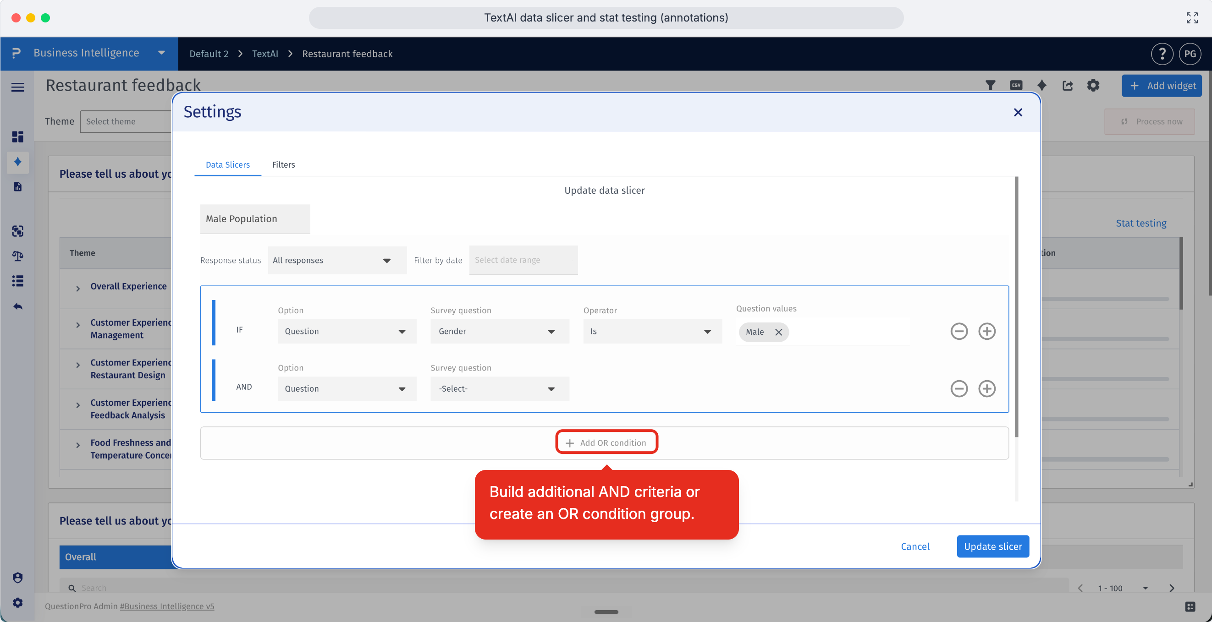The height and width of the screenshot is (622, 1212).
Task: Navigate to Default 2 breadcrumb
Action: [209, 54]
